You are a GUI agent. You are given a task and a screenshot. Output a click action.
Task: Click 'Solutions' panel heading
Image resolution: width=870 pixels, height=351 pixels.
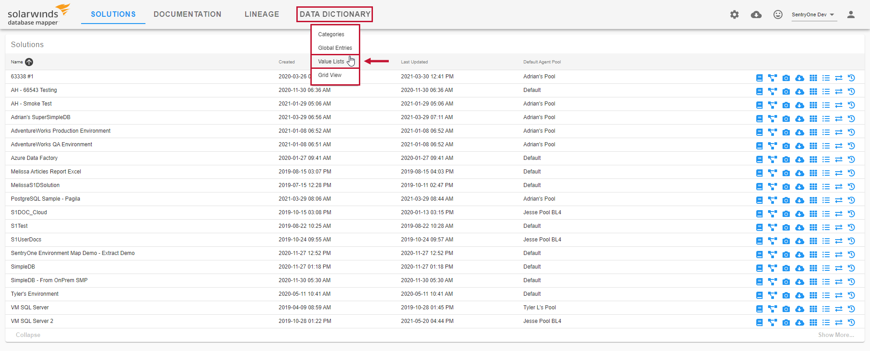(x=27, y=44)
